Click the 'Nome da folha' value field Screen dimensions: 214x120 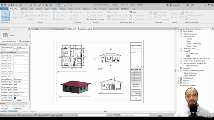(20, 93)
